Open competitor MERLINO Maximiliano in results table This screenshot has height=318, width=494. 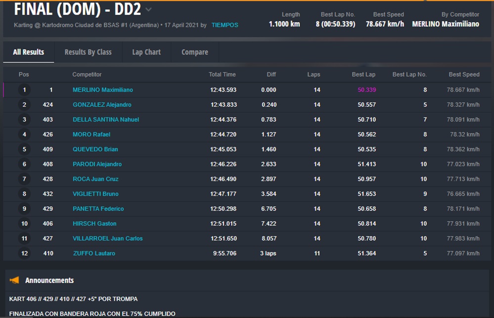(x=102, y=90)
